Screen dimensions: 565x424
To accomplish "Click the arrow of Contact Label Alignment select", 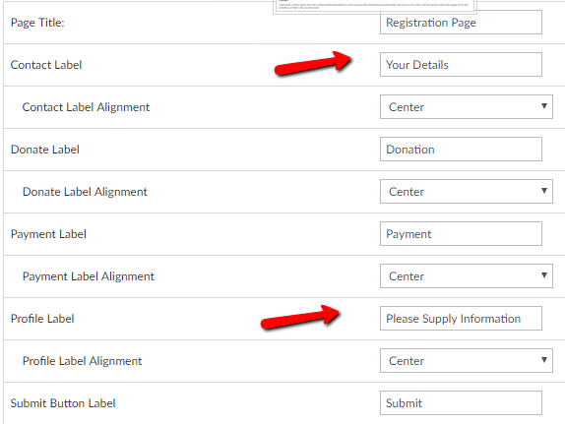I will point(544,106).
